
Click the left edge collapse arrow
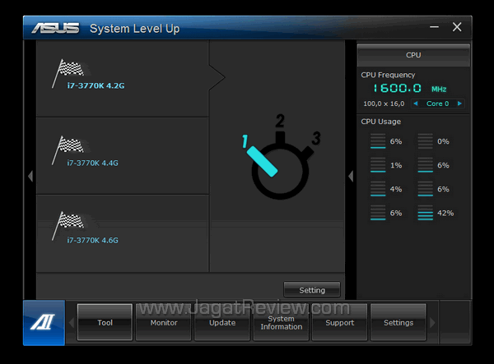pos(30,177)
